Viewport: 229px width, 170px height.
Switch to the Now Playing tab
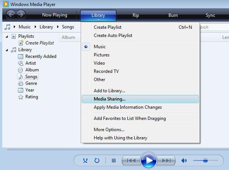tap(55, 15)
